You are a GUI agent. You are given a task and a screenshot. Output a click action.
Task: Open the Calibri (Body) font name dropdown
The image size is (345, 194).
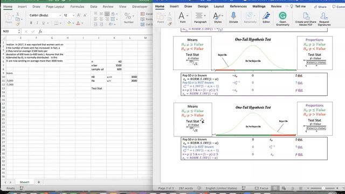click(60, 16)
